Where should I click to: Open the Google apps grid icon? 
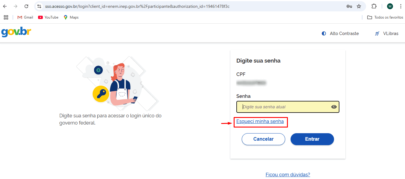click(6, 17)
